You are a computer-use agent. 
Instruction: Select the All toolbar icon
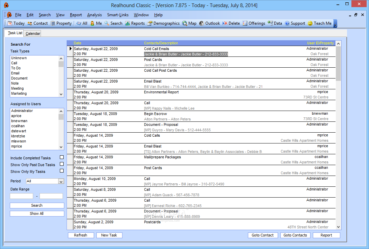click(82, 23)
